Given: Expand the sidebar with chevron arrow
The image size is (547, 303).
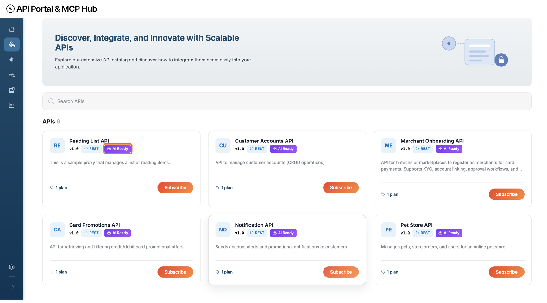Looking at the screenshot, I should (x=13, y=287).
